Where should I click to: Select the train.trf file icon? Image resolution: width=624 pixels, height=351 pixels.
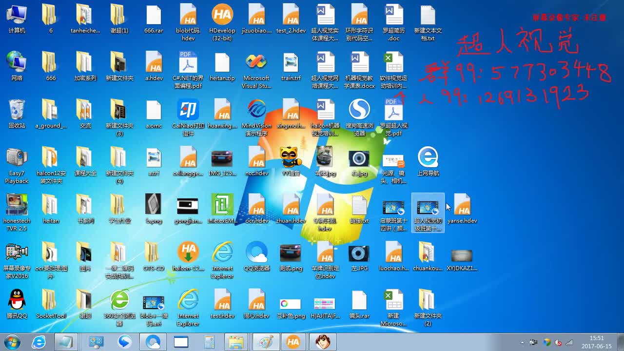click(x=291, y=67)
